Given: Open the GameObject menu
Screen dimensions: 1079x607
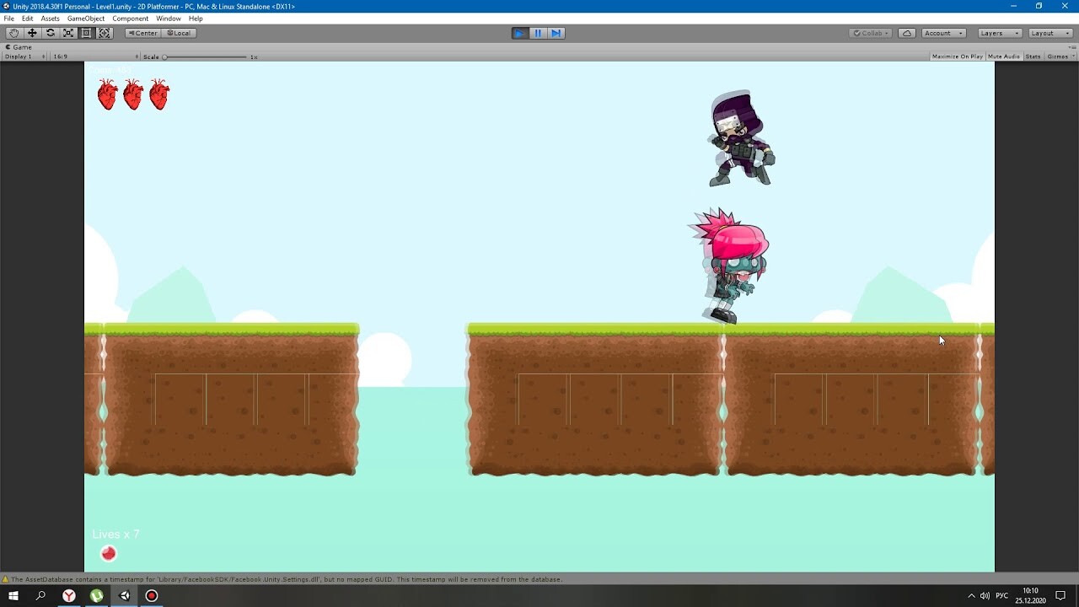Looking at the screenshot, I should (x=85, y=18).
